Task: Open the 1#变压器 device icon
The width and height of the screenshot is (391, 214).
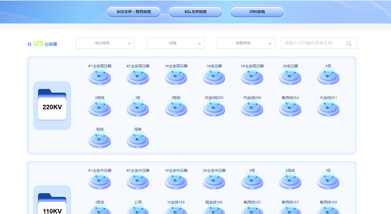Action: coord(214,77)
